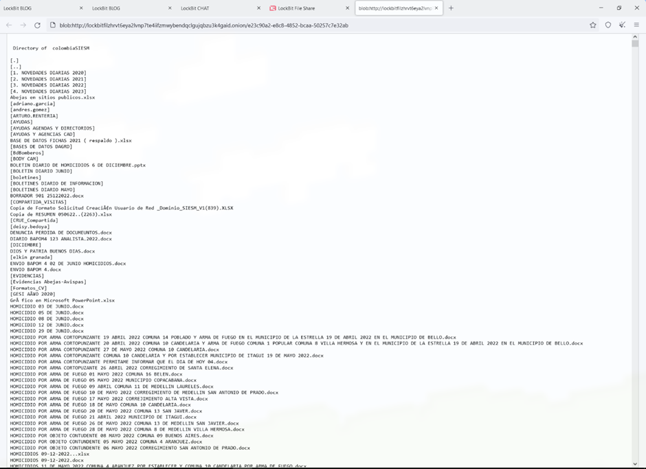Screen dimensions: 646x469
Task: Click 'Copia de RESUMEN 050622..(2263).xlsx'
Action: click(x=61, y=214)
